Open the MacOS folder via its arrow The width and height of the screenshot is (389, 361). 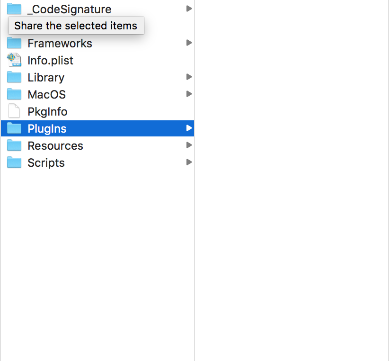click(189, 94)
